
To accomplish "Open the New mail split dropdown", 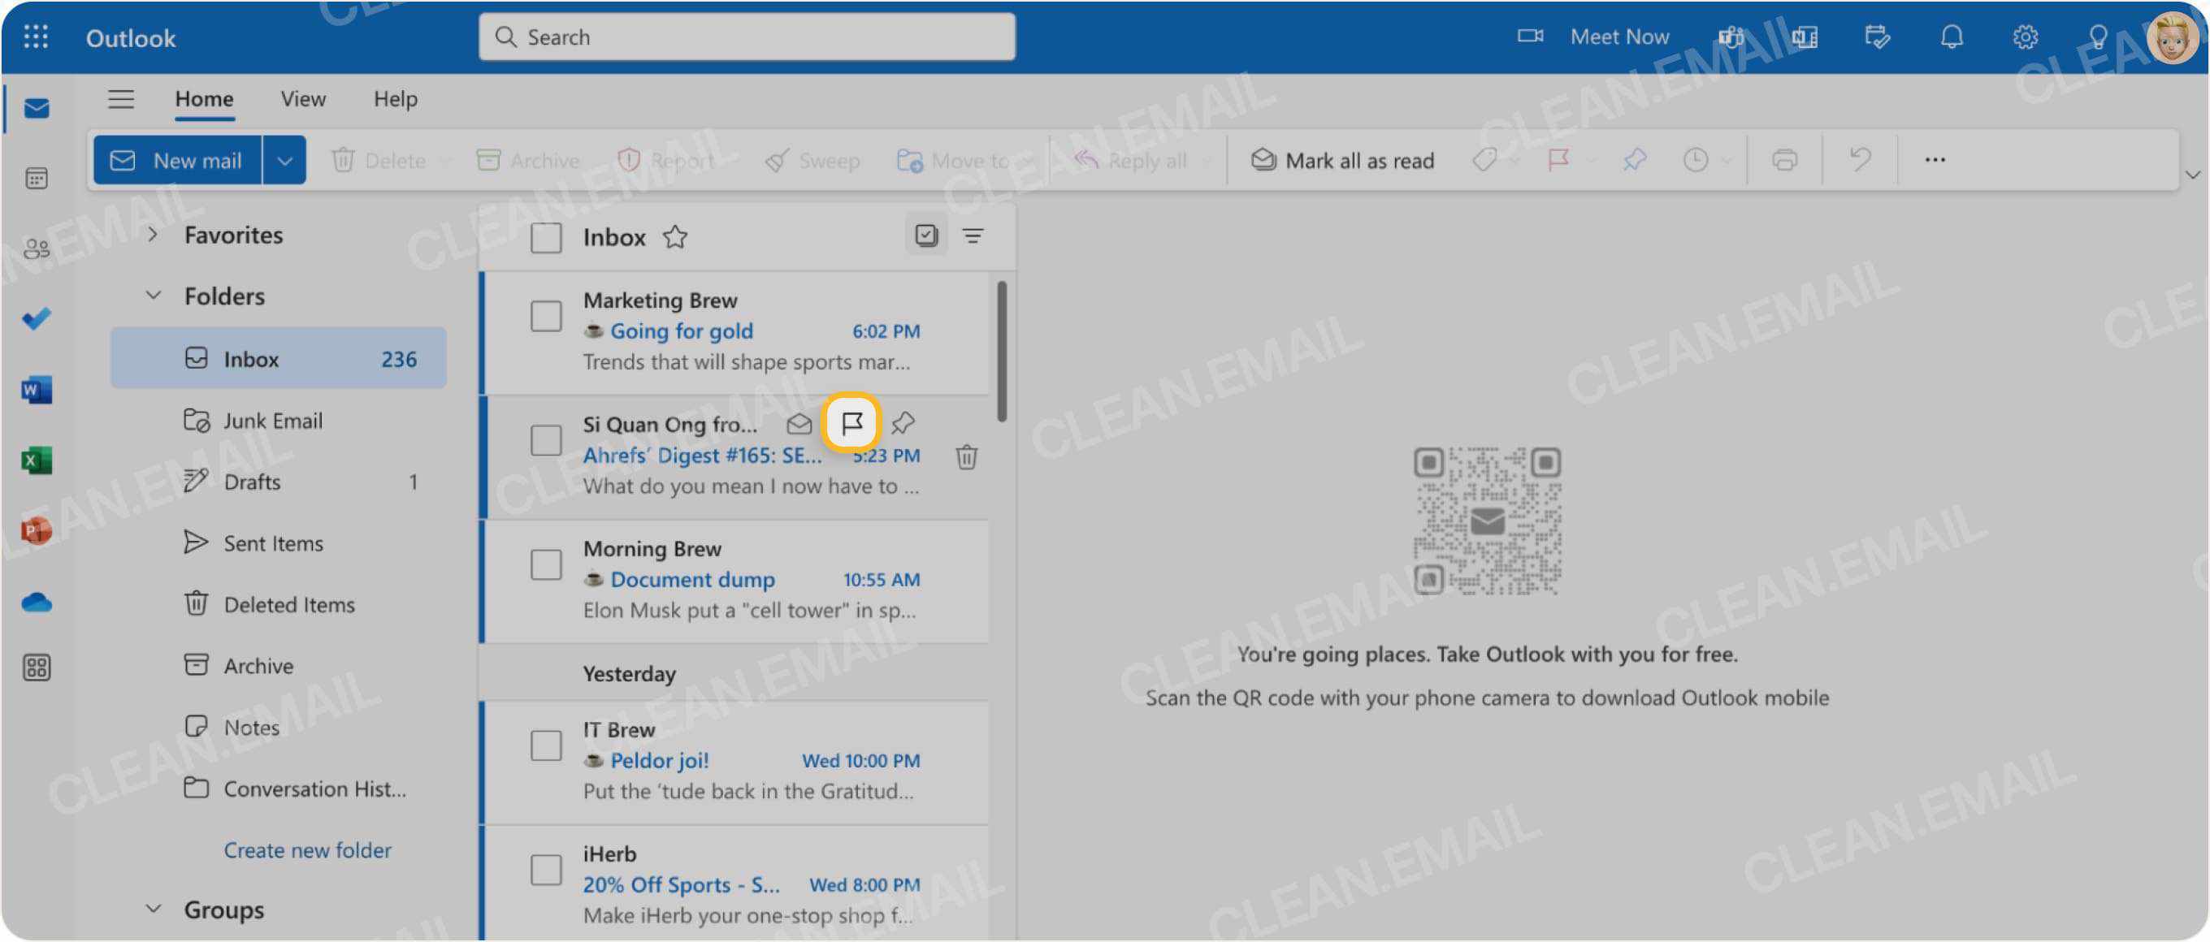I will click(284, 159).
